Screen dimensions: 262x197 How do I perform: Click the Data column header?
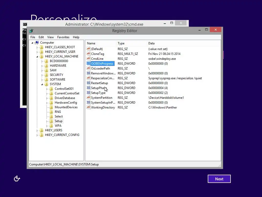[183, 43]
